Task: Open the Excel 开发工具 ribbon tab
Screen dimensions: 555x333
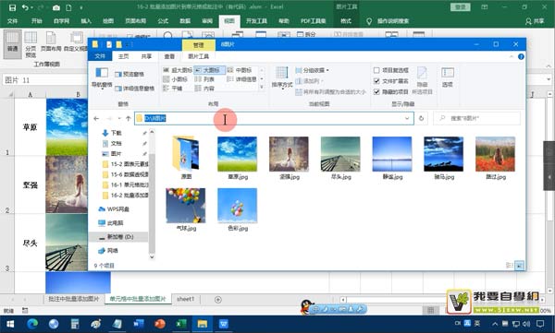Action: [256, 21]
